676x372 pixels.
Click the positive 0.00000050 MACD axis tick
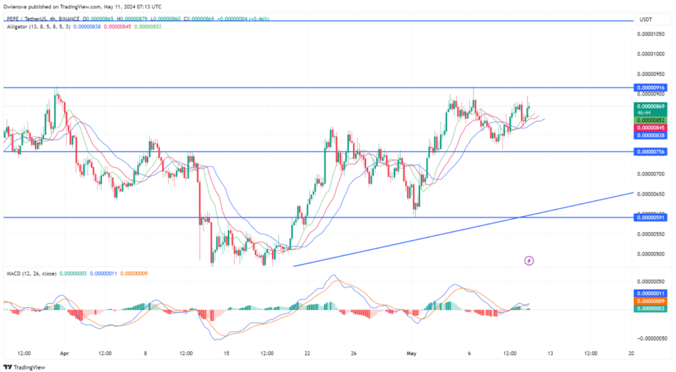tap(650, 282)
